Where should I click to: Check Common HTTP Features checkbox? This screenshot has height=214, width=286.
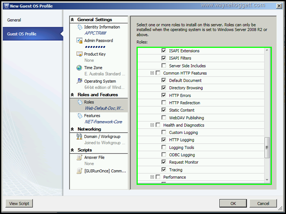coord(158,73)
